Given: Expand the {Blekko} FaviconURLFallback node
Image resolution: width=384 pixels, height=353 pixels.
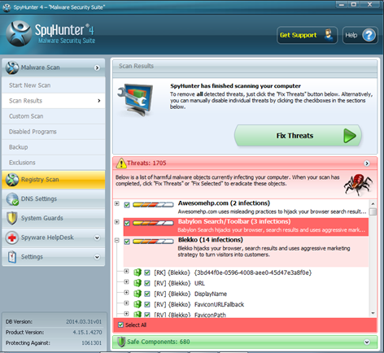Looking at the screenshot, I should (126, 303).
